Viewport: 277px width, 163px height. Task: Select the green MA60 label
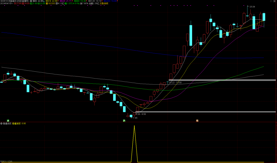(x=80, y=1)
